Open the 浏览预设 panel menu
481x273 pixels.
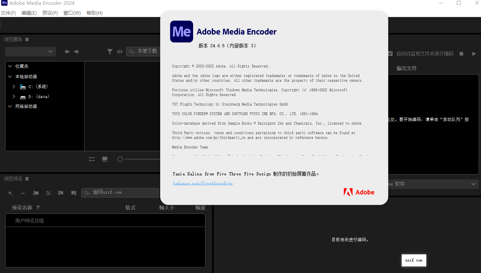[26, 179]
